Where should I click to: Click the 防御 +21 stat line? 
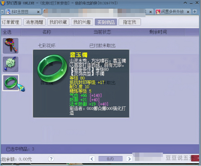[85, 100]
